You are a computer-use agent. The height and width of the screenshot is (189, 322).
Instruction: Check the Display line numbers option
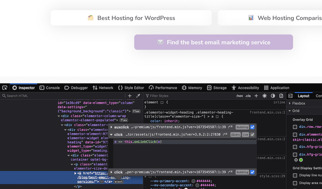(295, 175)
